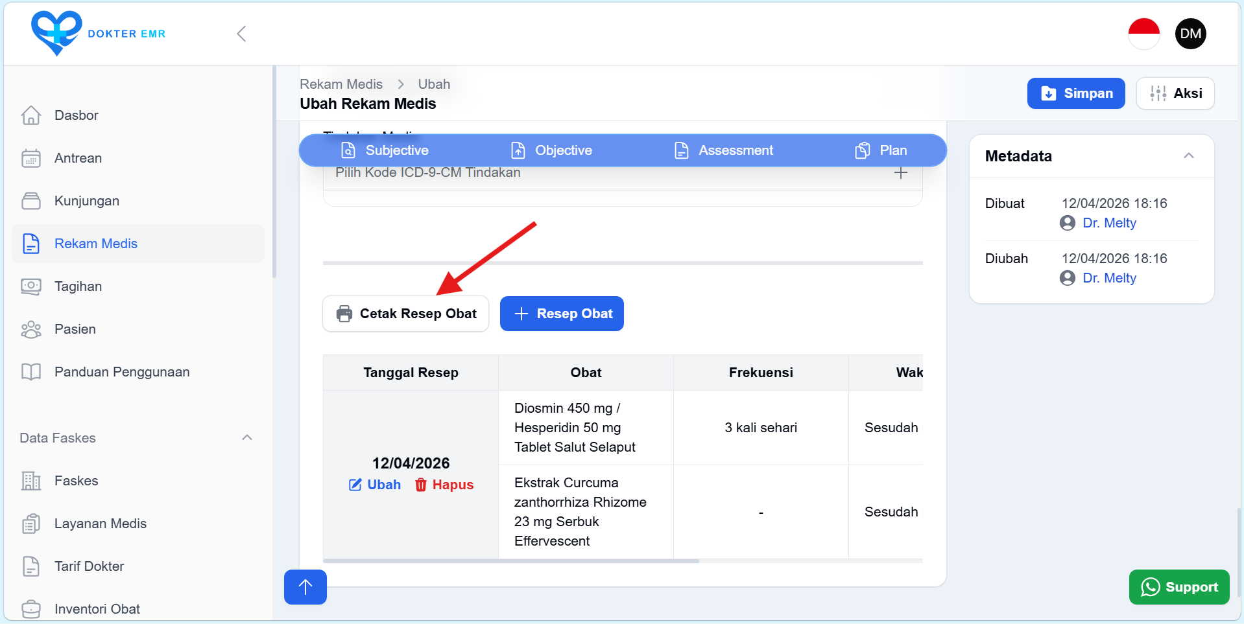Click the Faskes building icon
The image size is (1244, 624).
pyautogui.click(x=31, y=481)
